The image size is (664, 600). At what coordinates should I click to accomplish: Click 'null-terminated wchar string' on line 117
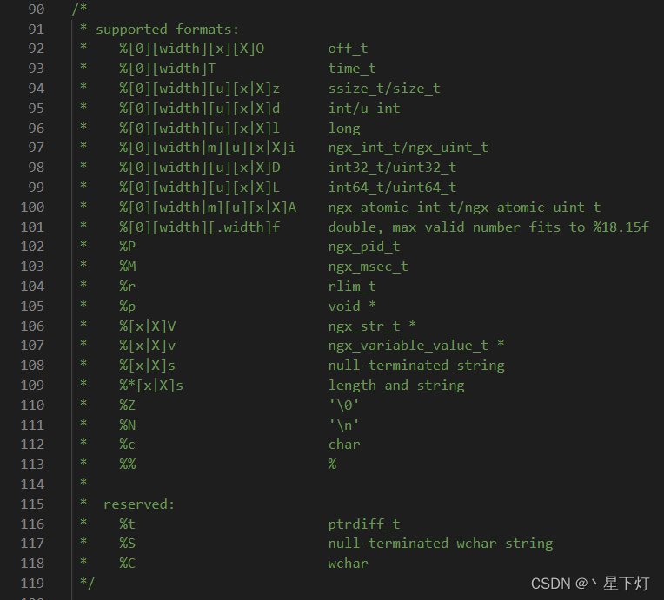[441, 544]
